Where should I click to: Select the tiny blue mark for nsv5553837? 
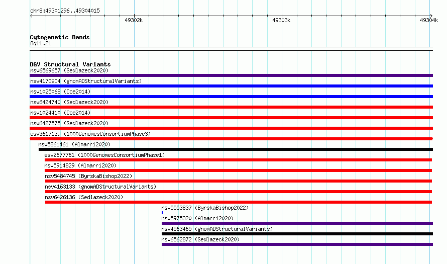click(x=162, y=213)
